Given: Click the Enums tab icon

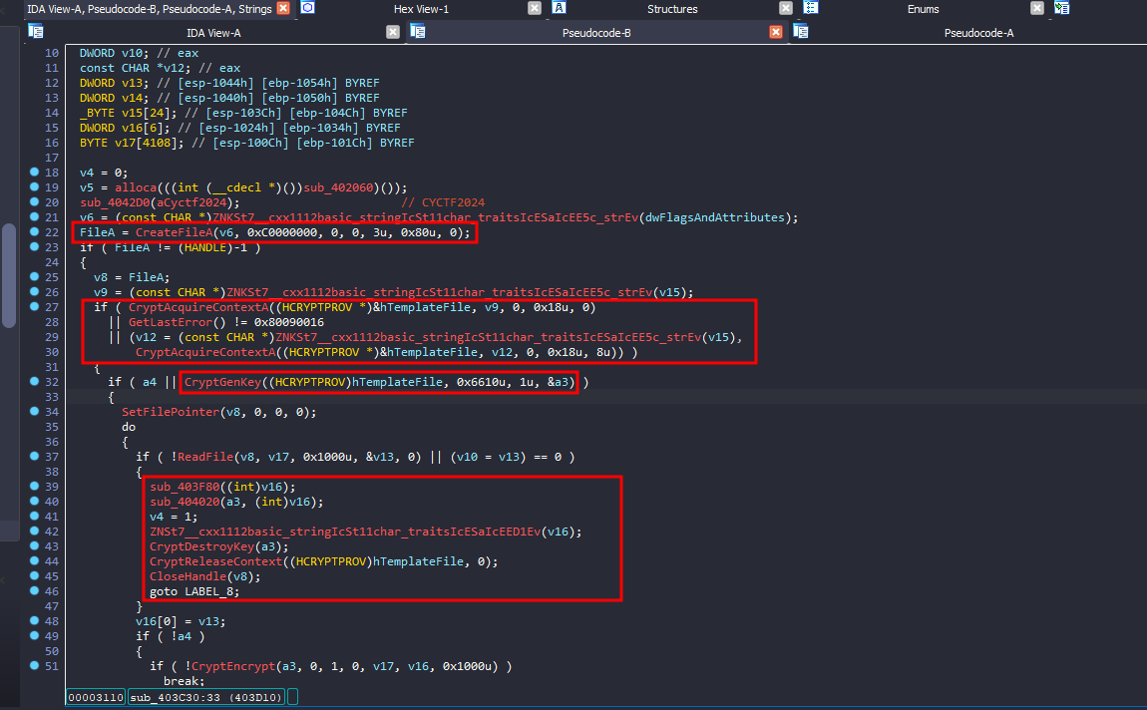Looking at the screenshot, I should [811, 8].
